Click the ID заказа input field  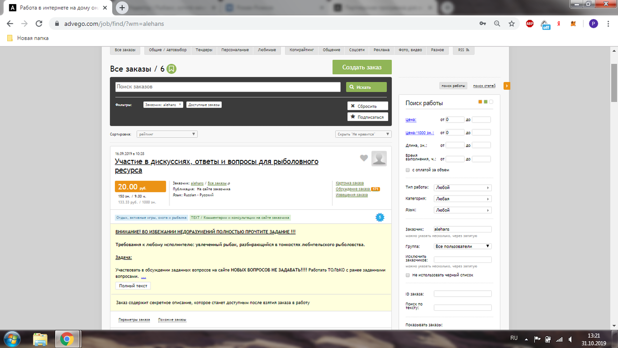463,294
